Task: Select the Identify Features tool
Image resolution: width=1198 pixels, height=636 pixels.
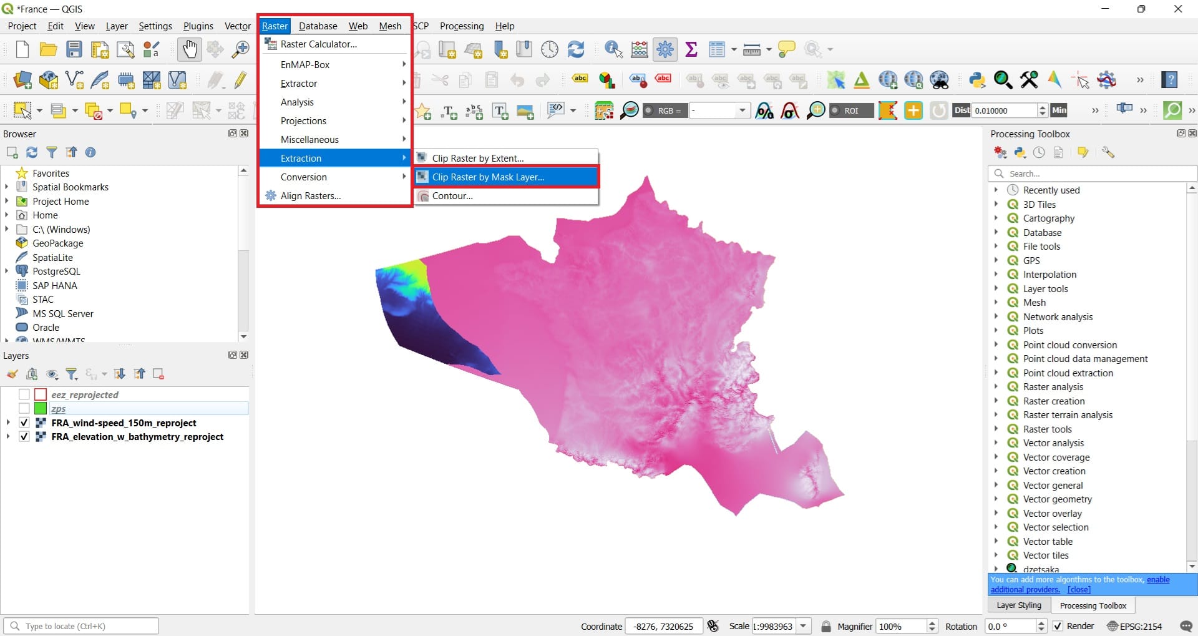Action: pos(613,49)
